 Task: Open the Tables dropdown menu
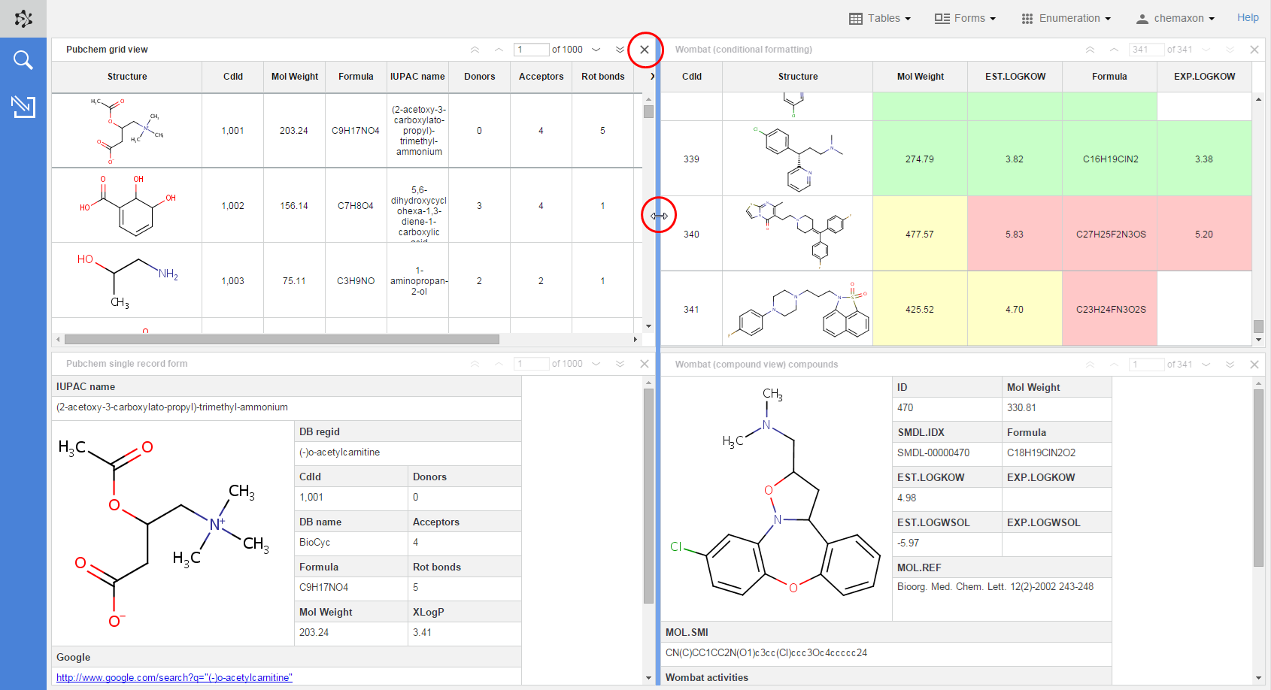(x=880, y=18)
